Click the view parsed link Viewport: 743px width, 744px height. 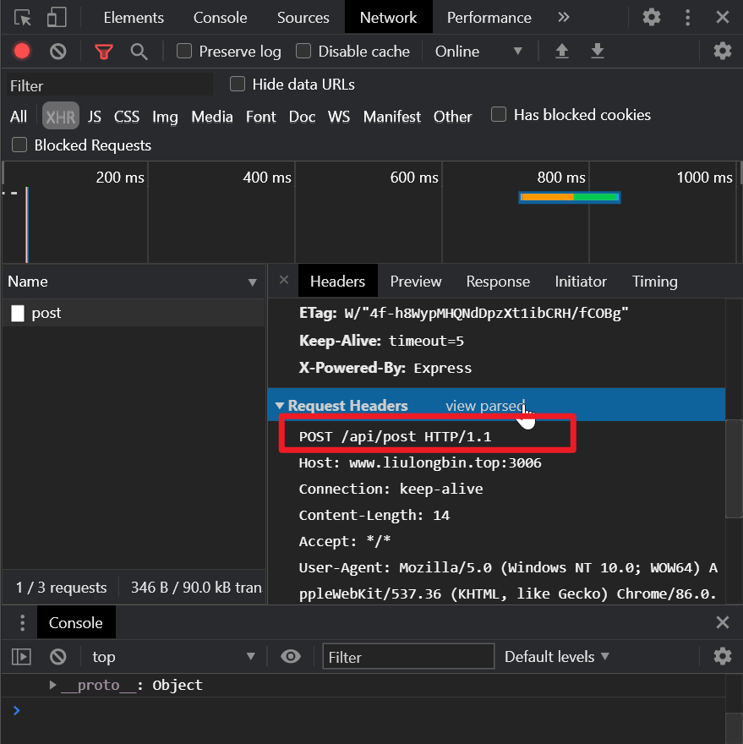click(484, 406)
